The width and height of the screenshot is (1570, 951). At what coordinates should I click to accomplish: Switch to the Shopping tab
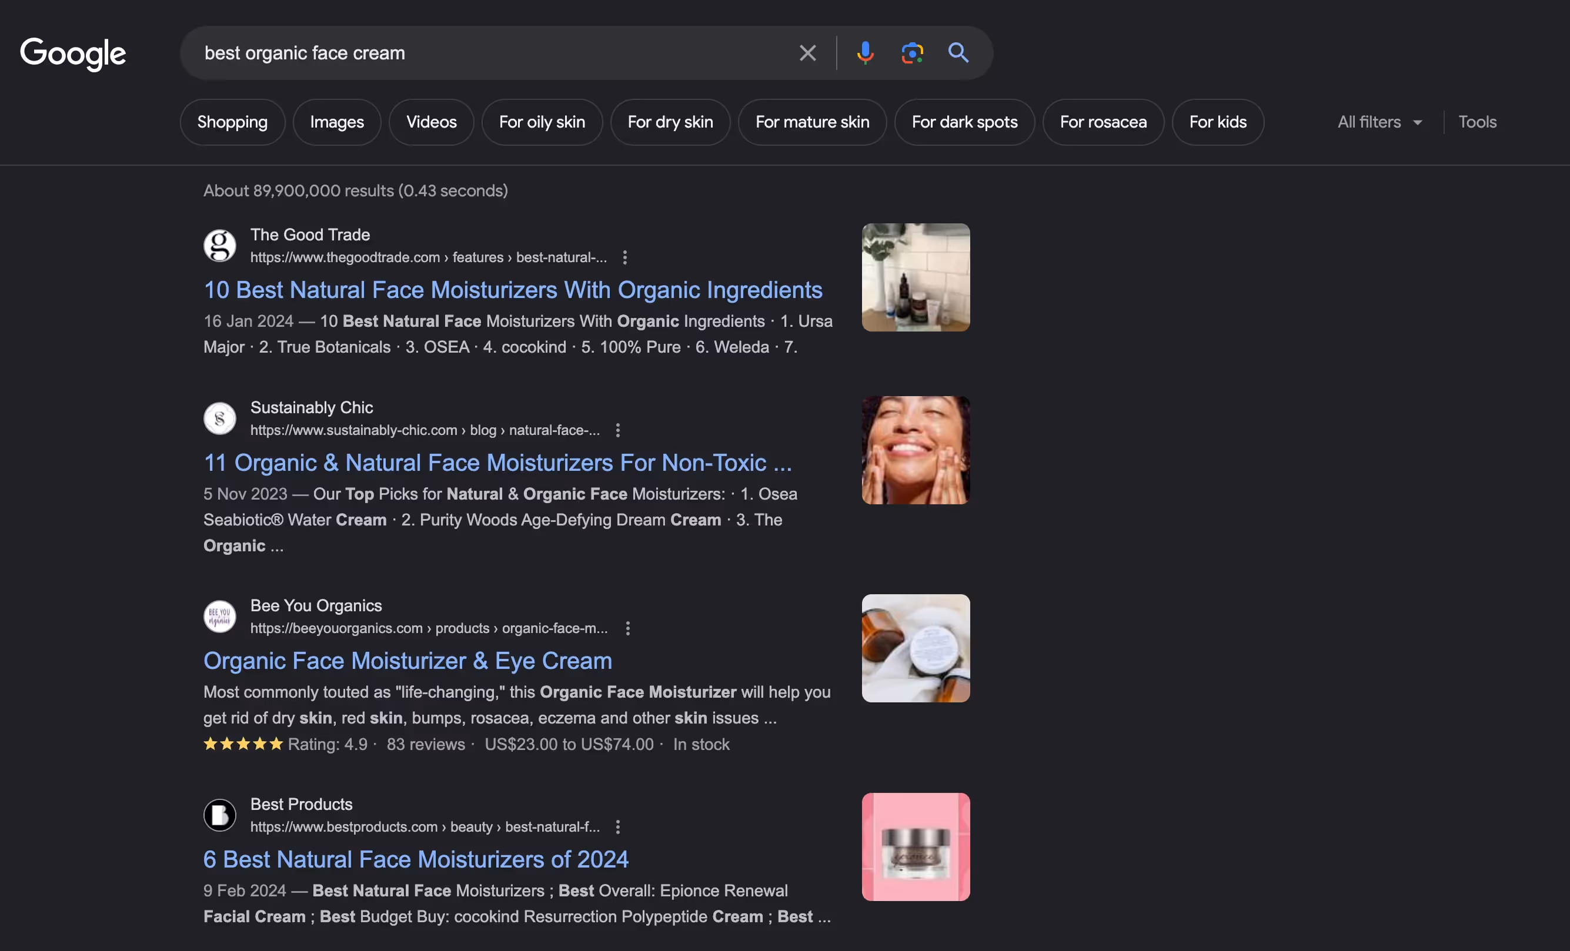pos(233,122)
